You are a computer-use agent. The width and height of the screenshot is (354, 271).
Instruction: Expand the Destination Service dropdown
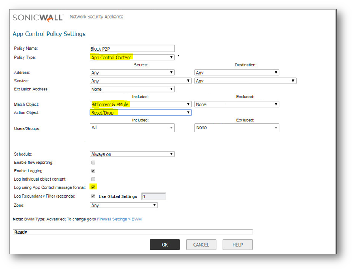pyautogui.click(x=245, y=81)
